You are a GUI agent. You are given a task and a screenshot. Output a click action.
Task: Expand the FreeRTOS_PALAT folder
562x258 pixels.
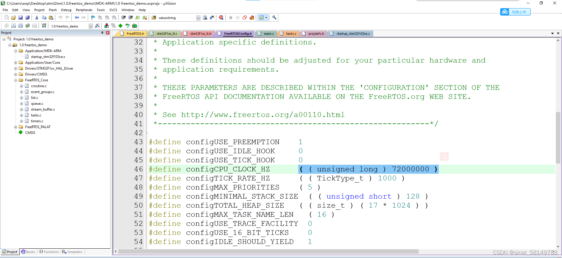16,127
